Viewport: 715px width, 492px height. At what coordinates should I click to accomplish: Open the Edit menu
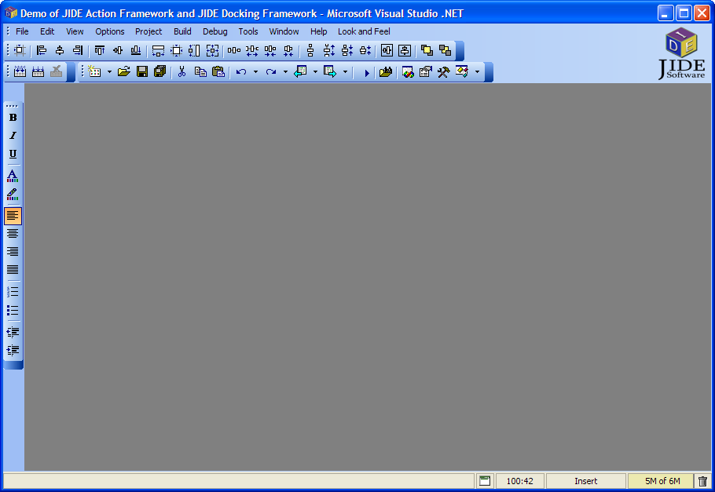point(47,31)
